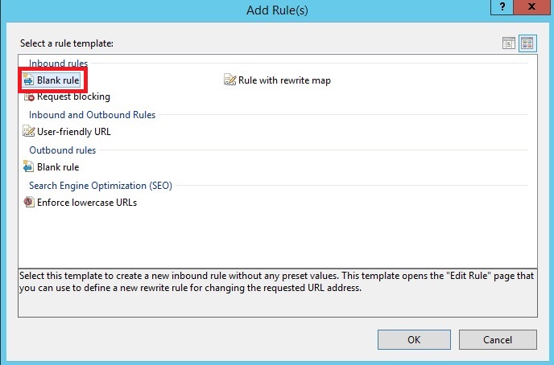The image size is (554, 365).
Task: Select the 'Rule with rewrite map' label
Action: [x=284, y=80]
